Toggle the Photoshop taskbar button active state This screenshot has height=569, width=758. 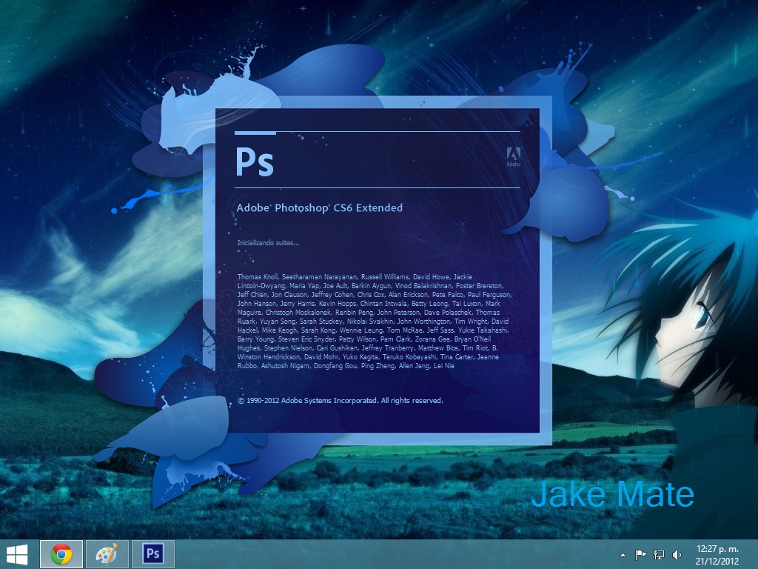(152, 553)
